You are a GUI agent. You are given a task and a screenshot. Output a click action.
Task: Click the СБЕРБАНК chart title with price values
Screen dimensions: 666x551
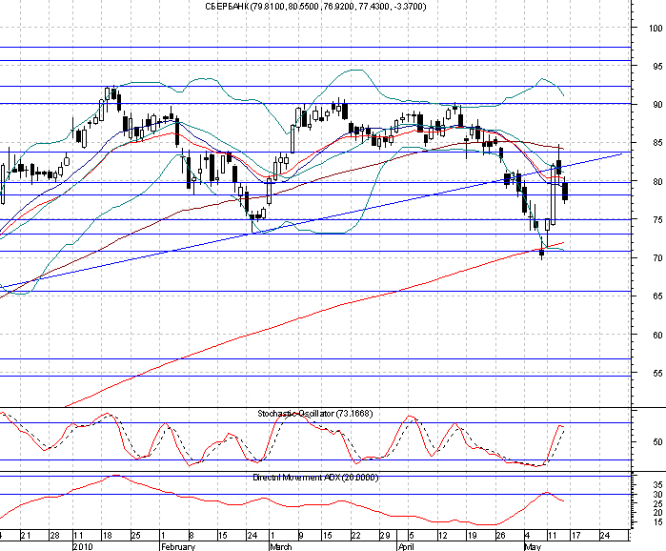click(x=315, y=7)
